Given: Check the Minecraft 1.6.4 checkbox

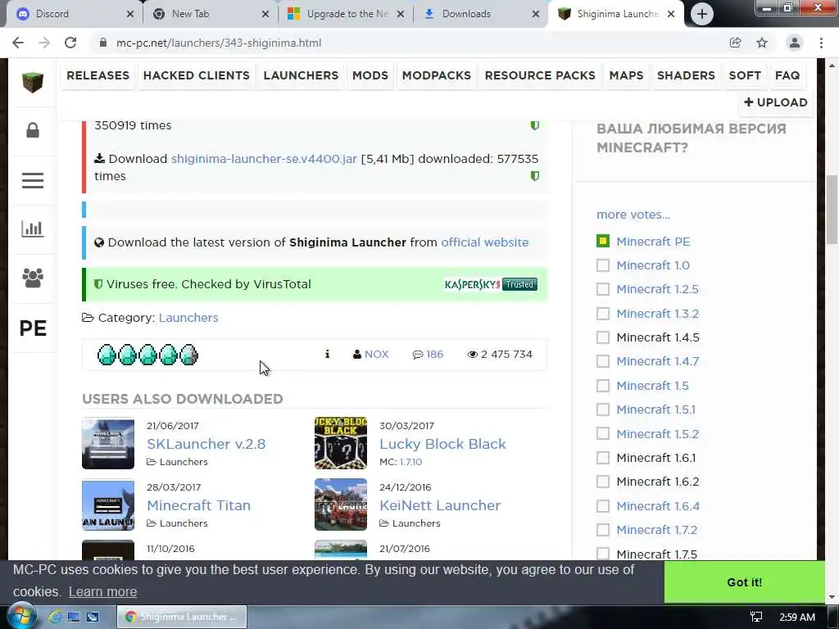Looking at the screenshot, I should [x=602, y=506].
